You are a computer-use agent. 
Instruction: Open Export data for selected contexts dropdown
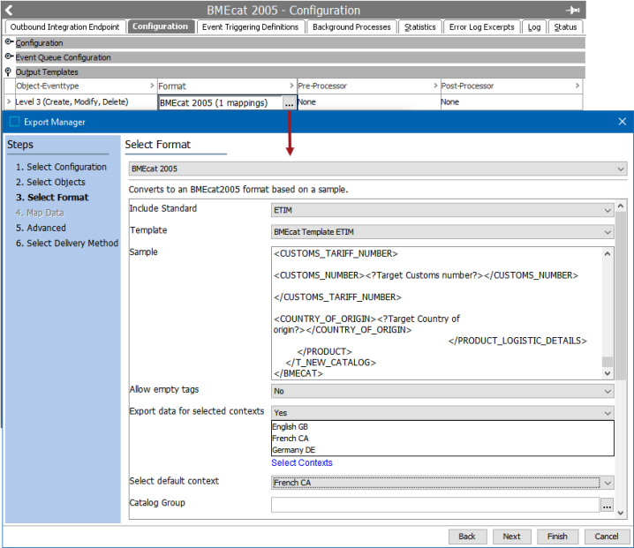pyautogui.click(x=442, y=413)
